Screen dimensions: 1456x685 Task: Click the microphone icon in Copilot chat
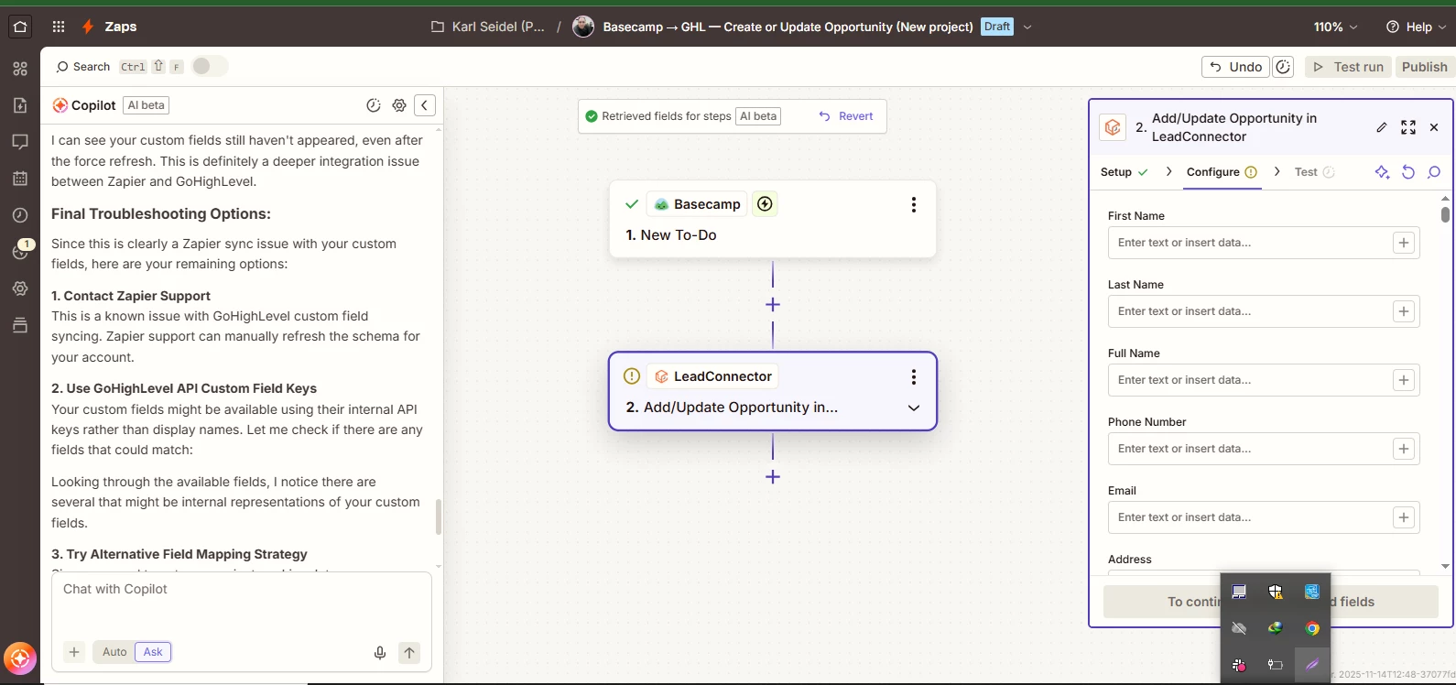click(380, 653)
